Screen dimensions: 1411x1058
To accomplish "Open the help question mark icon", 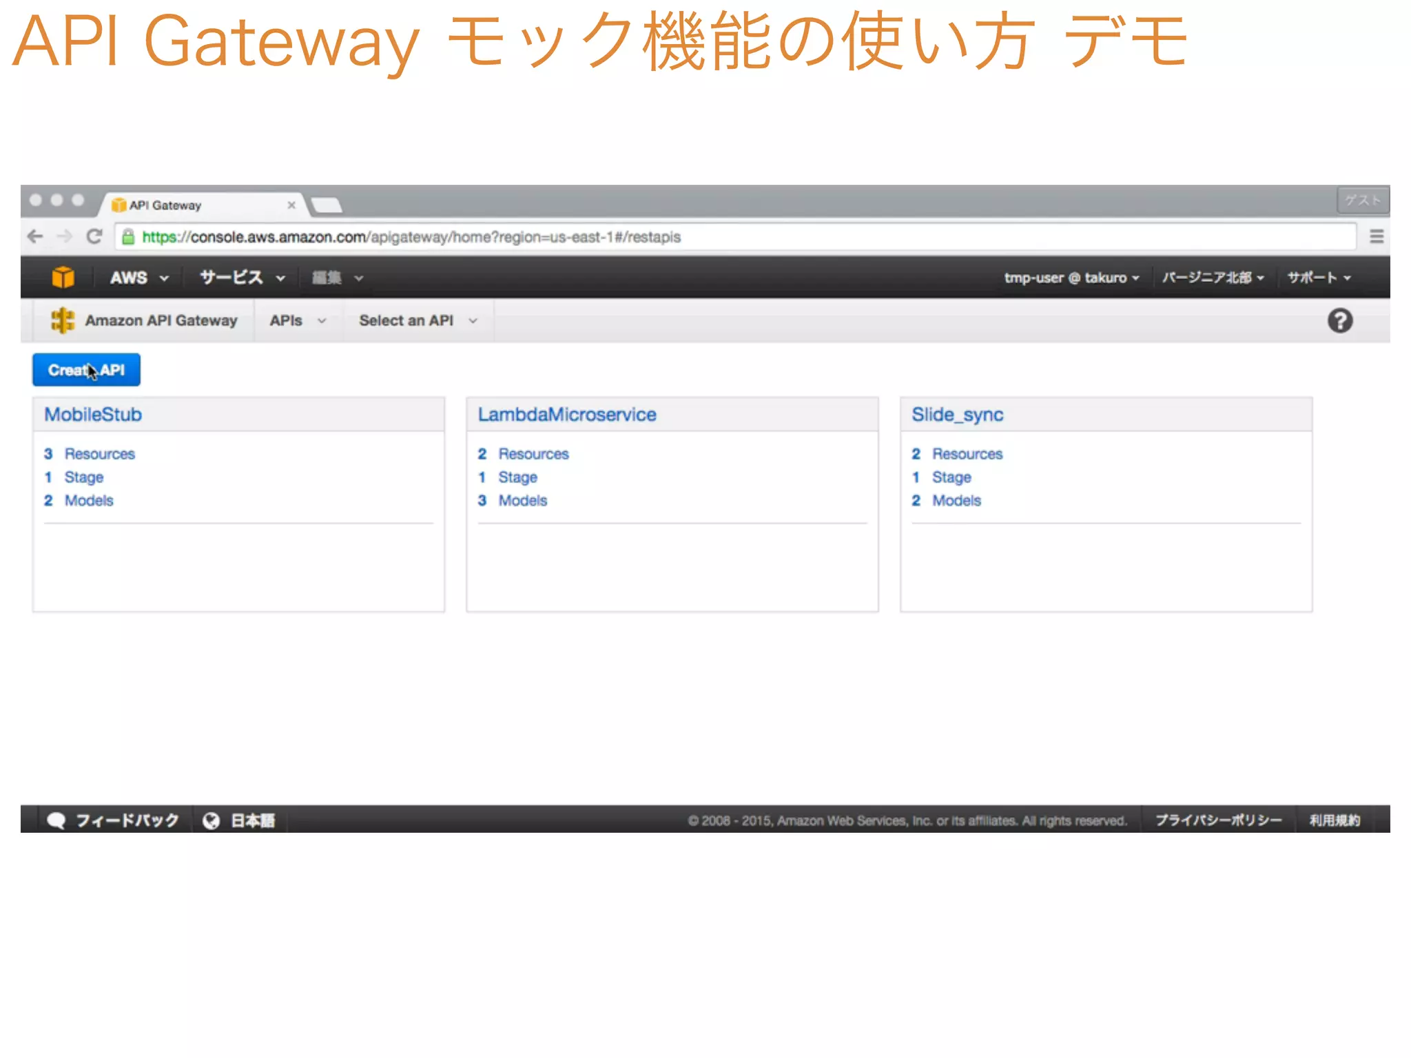I will click(x=1339, y=321).
